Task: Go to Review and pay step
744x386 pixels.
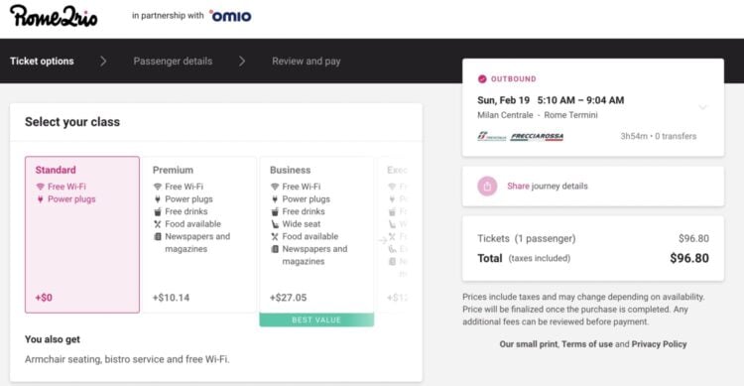Action: click(x=307, y=62)
